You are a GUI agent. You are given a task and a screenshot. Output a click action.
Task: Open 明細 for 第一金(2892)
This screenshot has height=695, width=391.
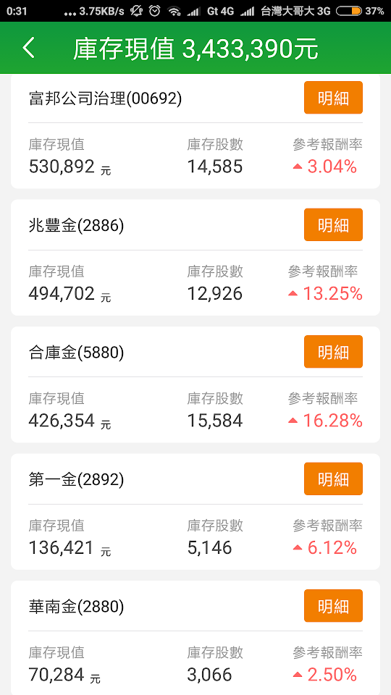coord(333,479)
